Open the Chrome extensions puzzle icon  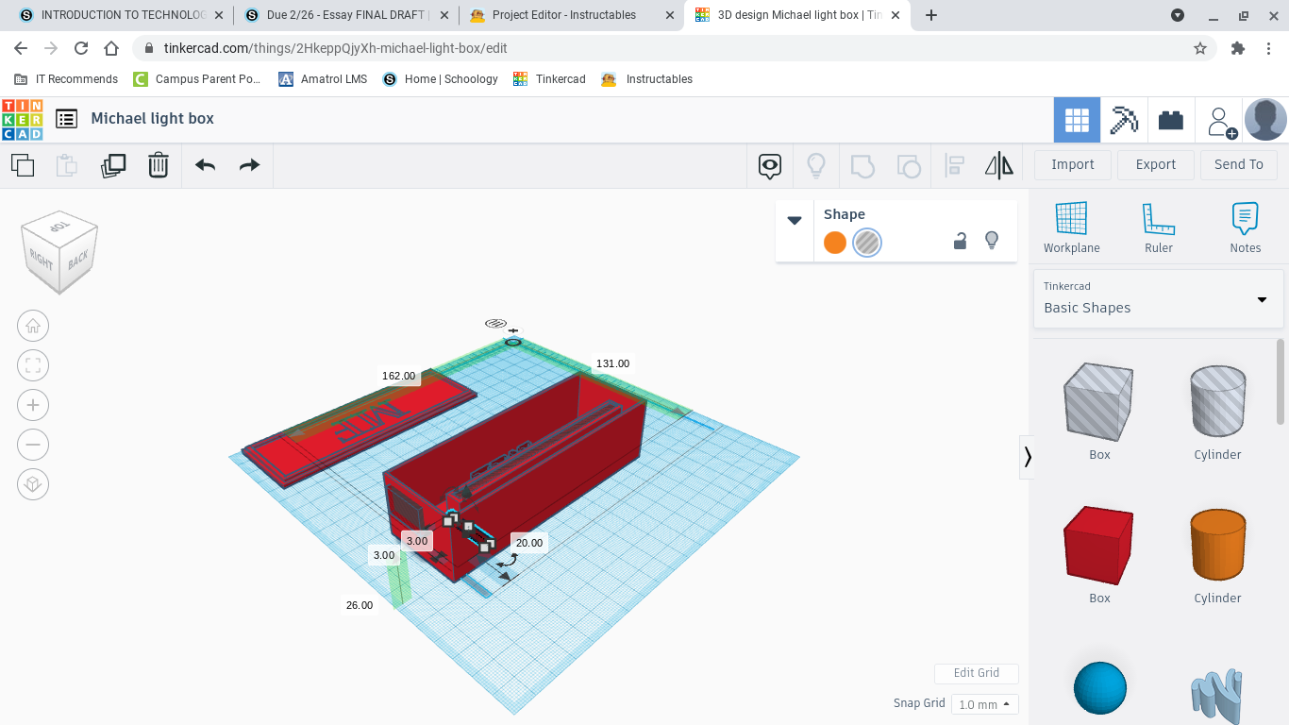tap(1238, 48)
